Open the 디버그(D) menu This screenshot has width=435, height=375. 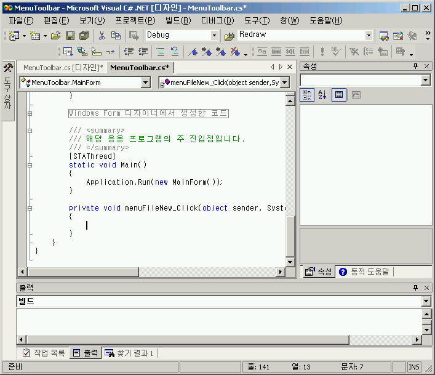click(218, 20)
